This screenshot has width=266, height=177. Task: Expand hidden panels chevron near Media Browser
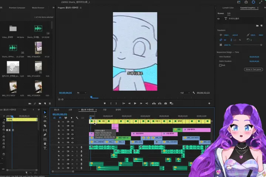(54, 8)
